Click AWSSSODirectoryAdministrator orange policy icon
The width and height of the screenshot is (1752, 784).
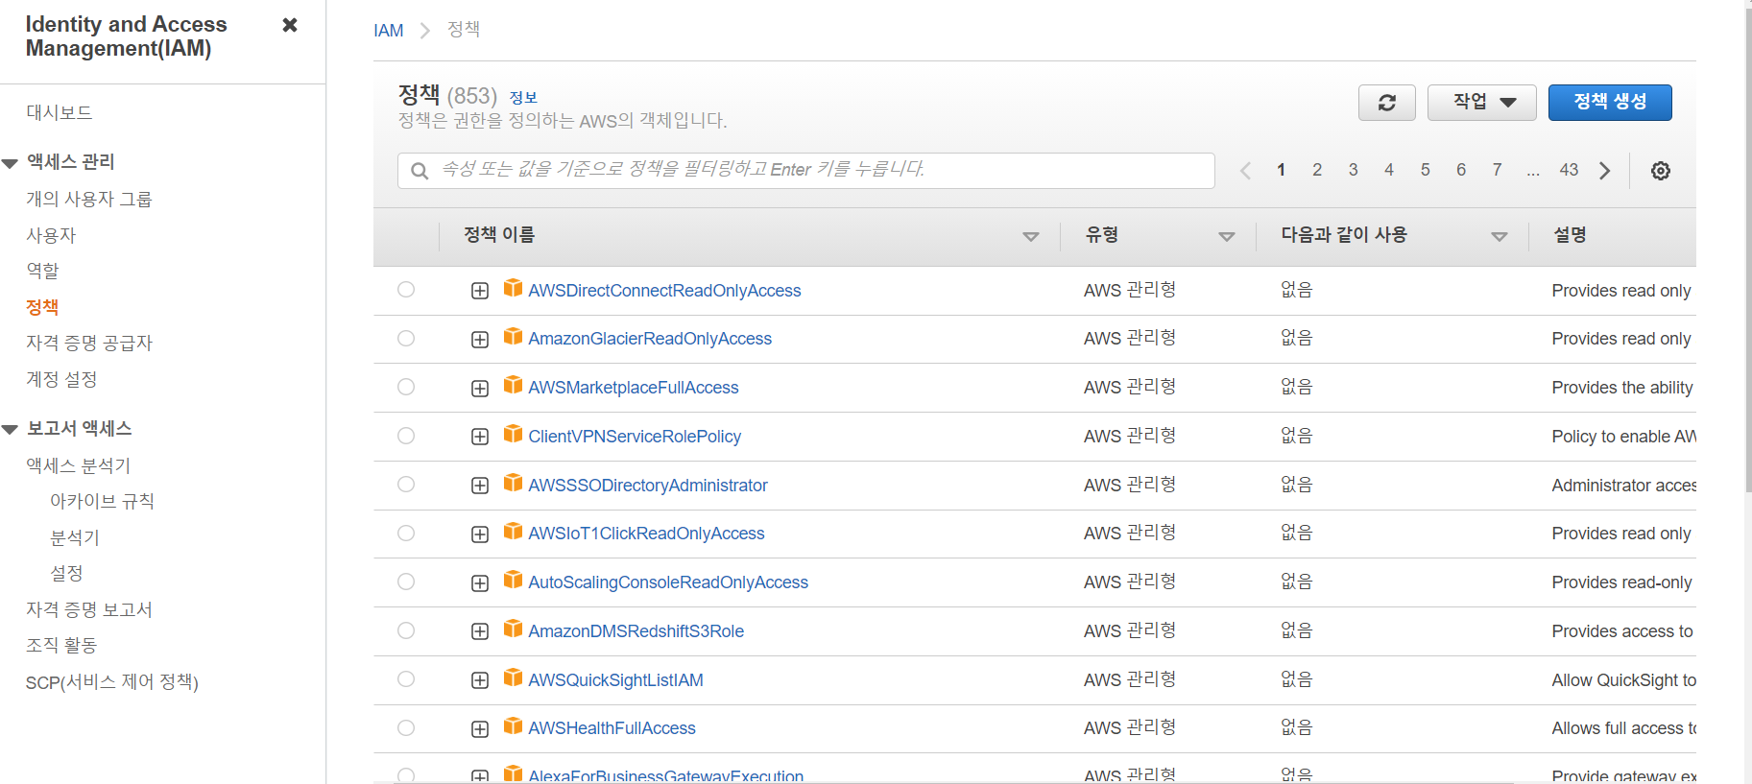(x=513, y=483)
